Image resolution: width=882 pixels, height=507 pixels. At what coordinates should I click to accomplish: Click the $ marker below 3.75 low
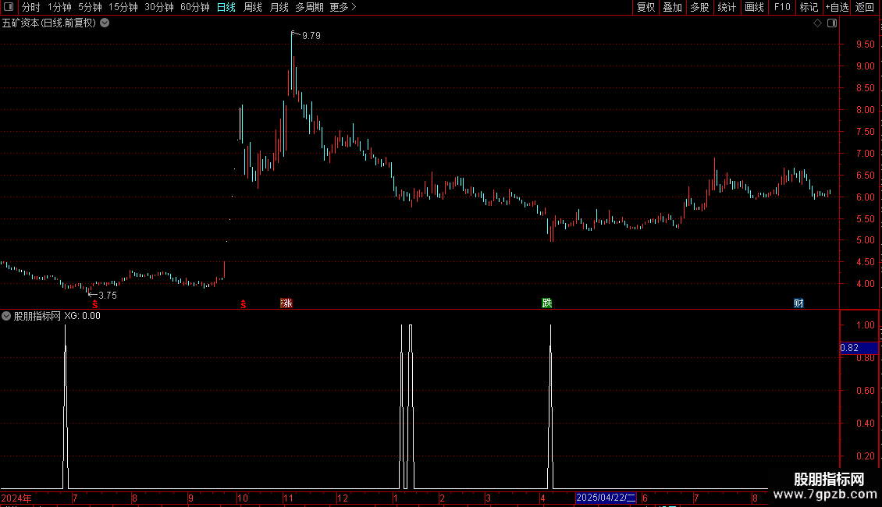click(95, 304)
